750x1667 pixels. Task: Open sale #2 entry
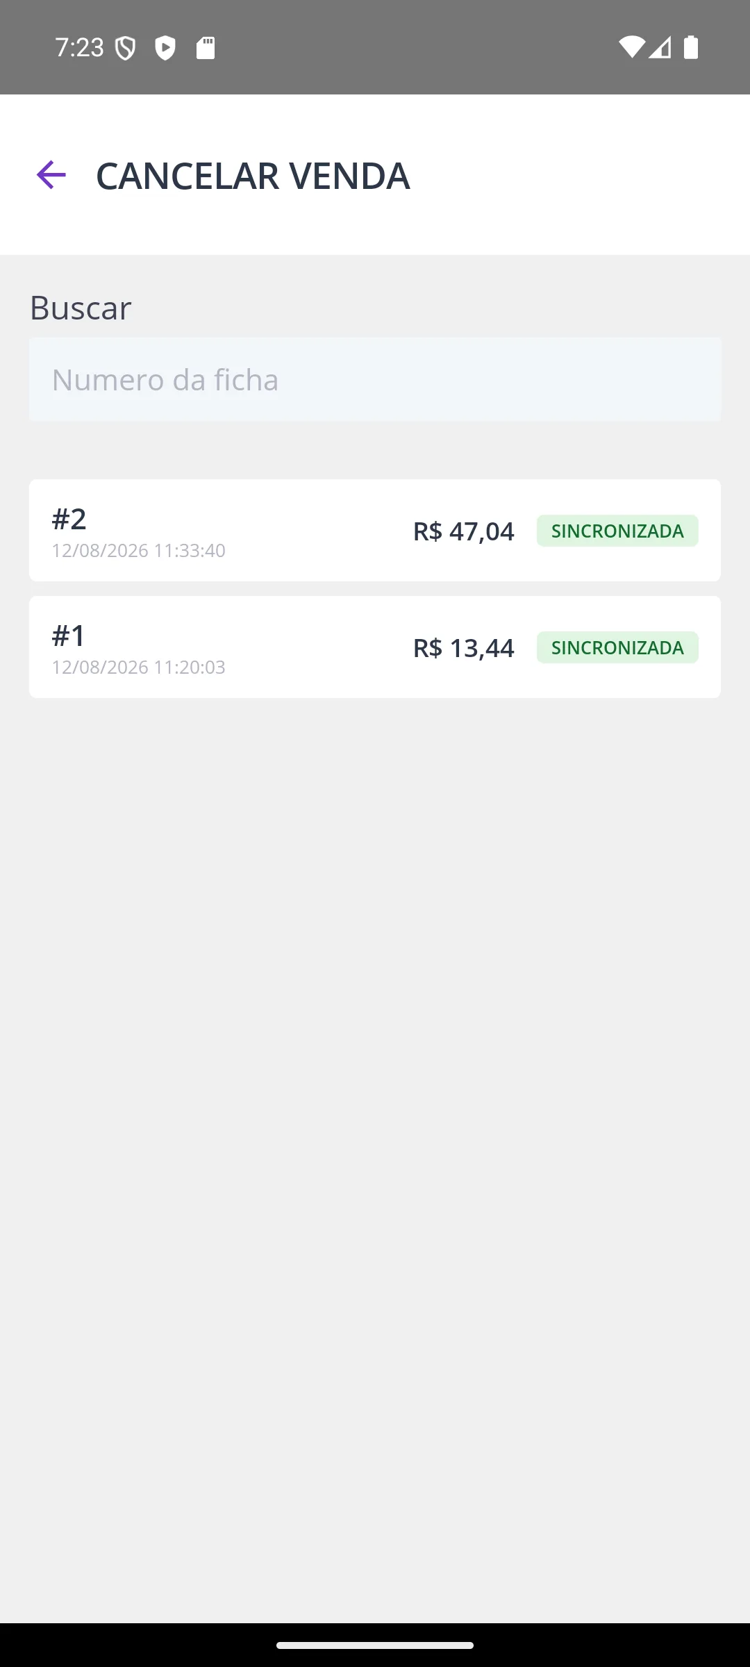[x=375, y=530]
